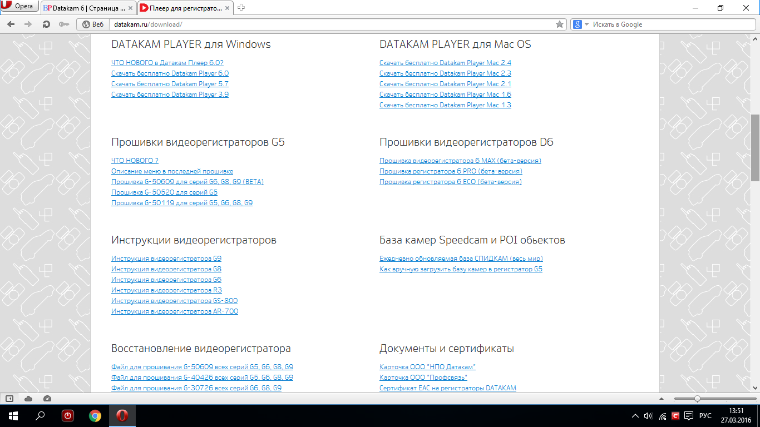Open a new tab with the plus icon
This screenshot has width=760, height=427.
[241, 8]
